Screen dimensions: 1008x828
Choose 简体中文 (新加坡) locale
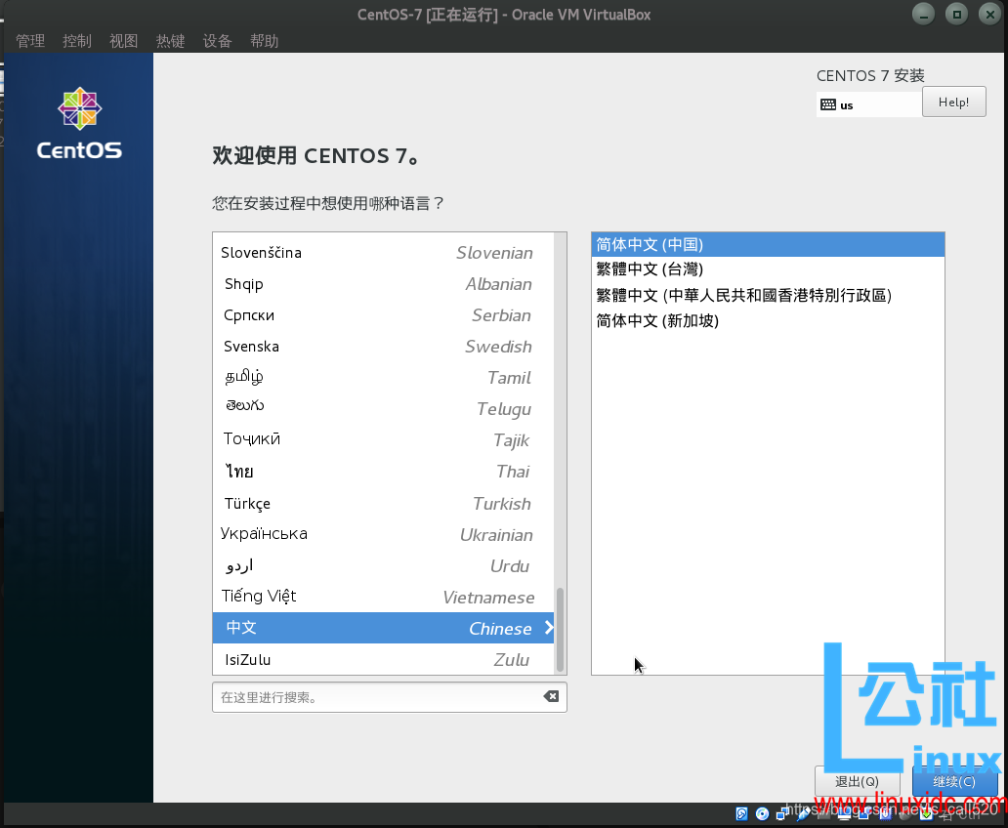point(768,321)
